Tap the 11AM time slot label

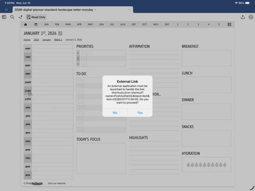pyautogui.click(x=28, y=91)
